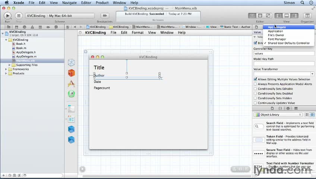The height and width of the screenshot is (179, 316).
Task: Show the Breakpoint navigator
Action: [x=48, y=27]
